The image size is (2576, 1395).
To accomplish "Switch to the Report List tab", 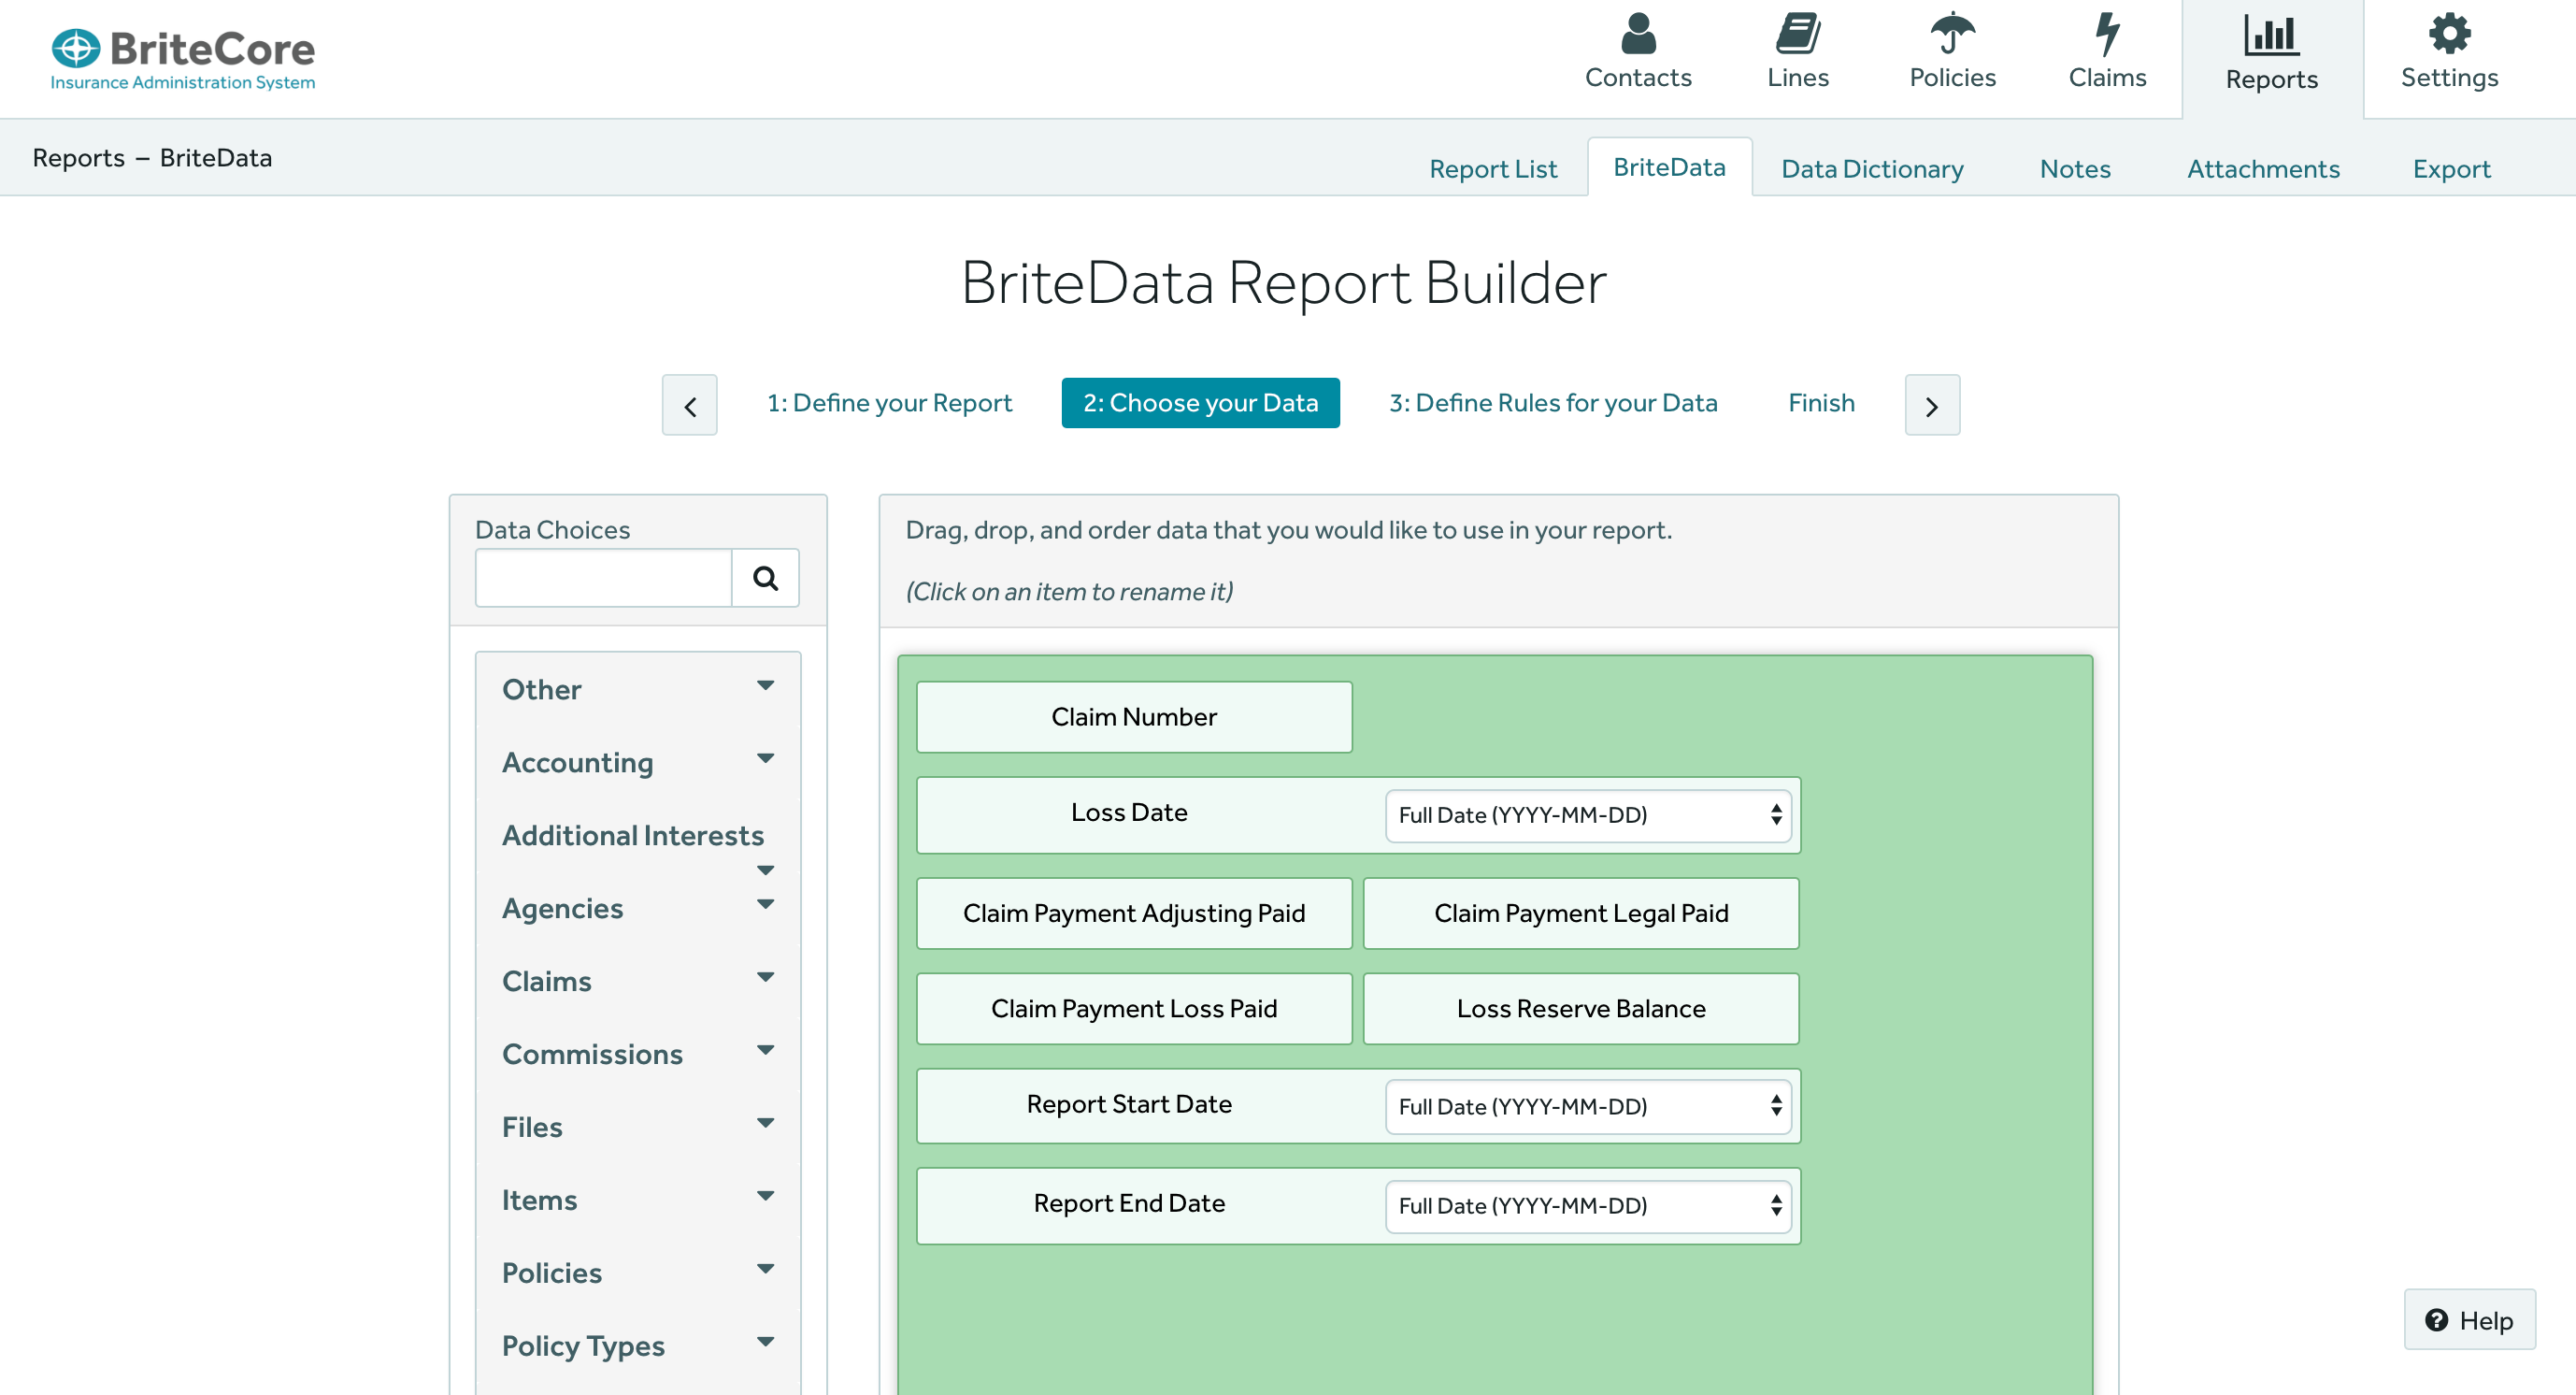I will coord(1492,169).
